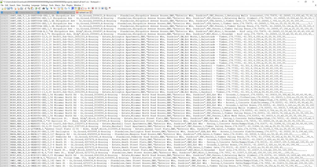
Task: Open the Plugins menu
Action: click(x=69, y=5)
